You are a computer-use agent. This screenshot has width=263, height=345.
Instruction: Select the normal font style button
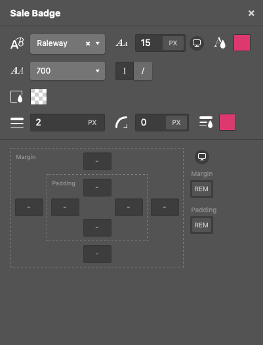tap(125, 71)
